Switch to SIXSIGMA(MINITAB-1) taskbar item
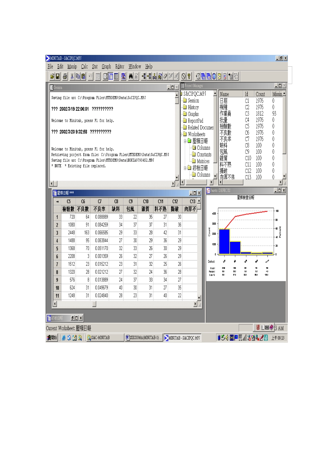Viewport: 318px width, 450px height. (144, 338)
